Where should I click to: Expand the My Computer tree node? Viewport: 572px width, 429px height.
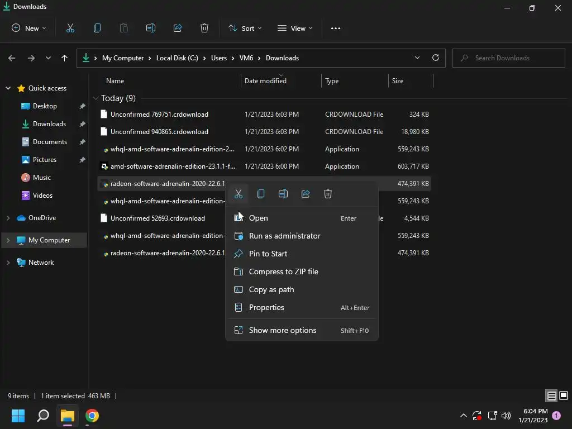click(x=8, y=240)
